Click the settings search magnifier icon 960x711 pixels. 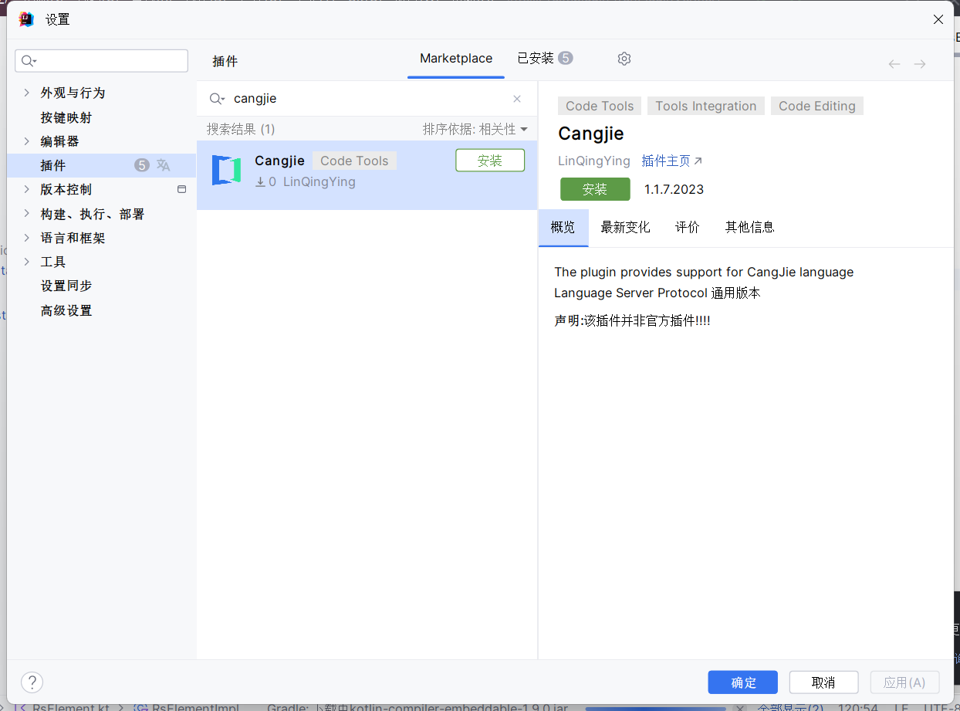tap(29, 61)
